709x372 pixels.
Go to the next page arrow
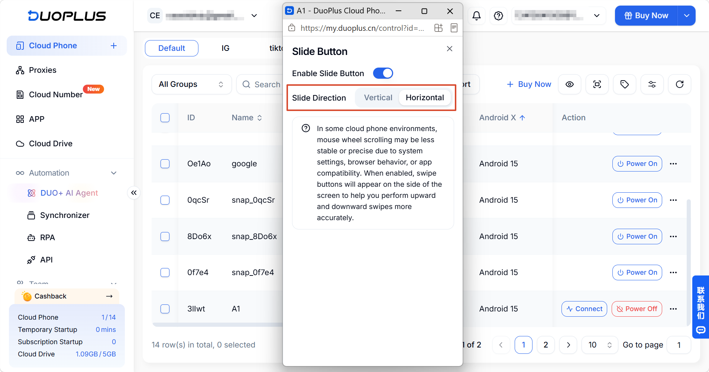click(x=568, y=345)
